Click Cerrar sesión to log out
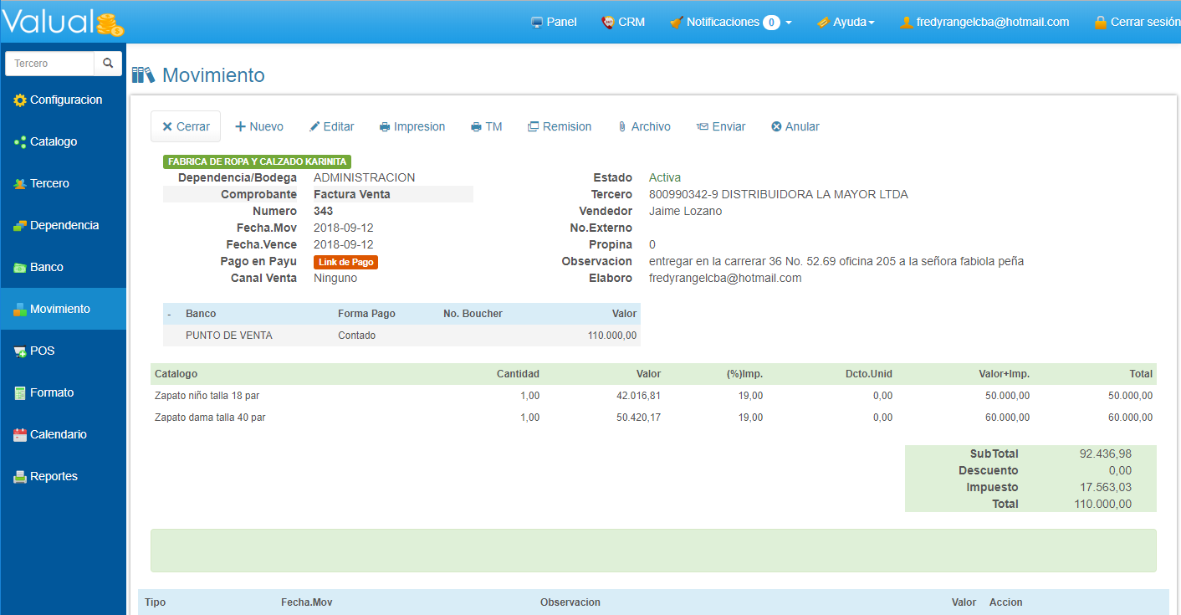The image size is (1181, 615). 1137,23
